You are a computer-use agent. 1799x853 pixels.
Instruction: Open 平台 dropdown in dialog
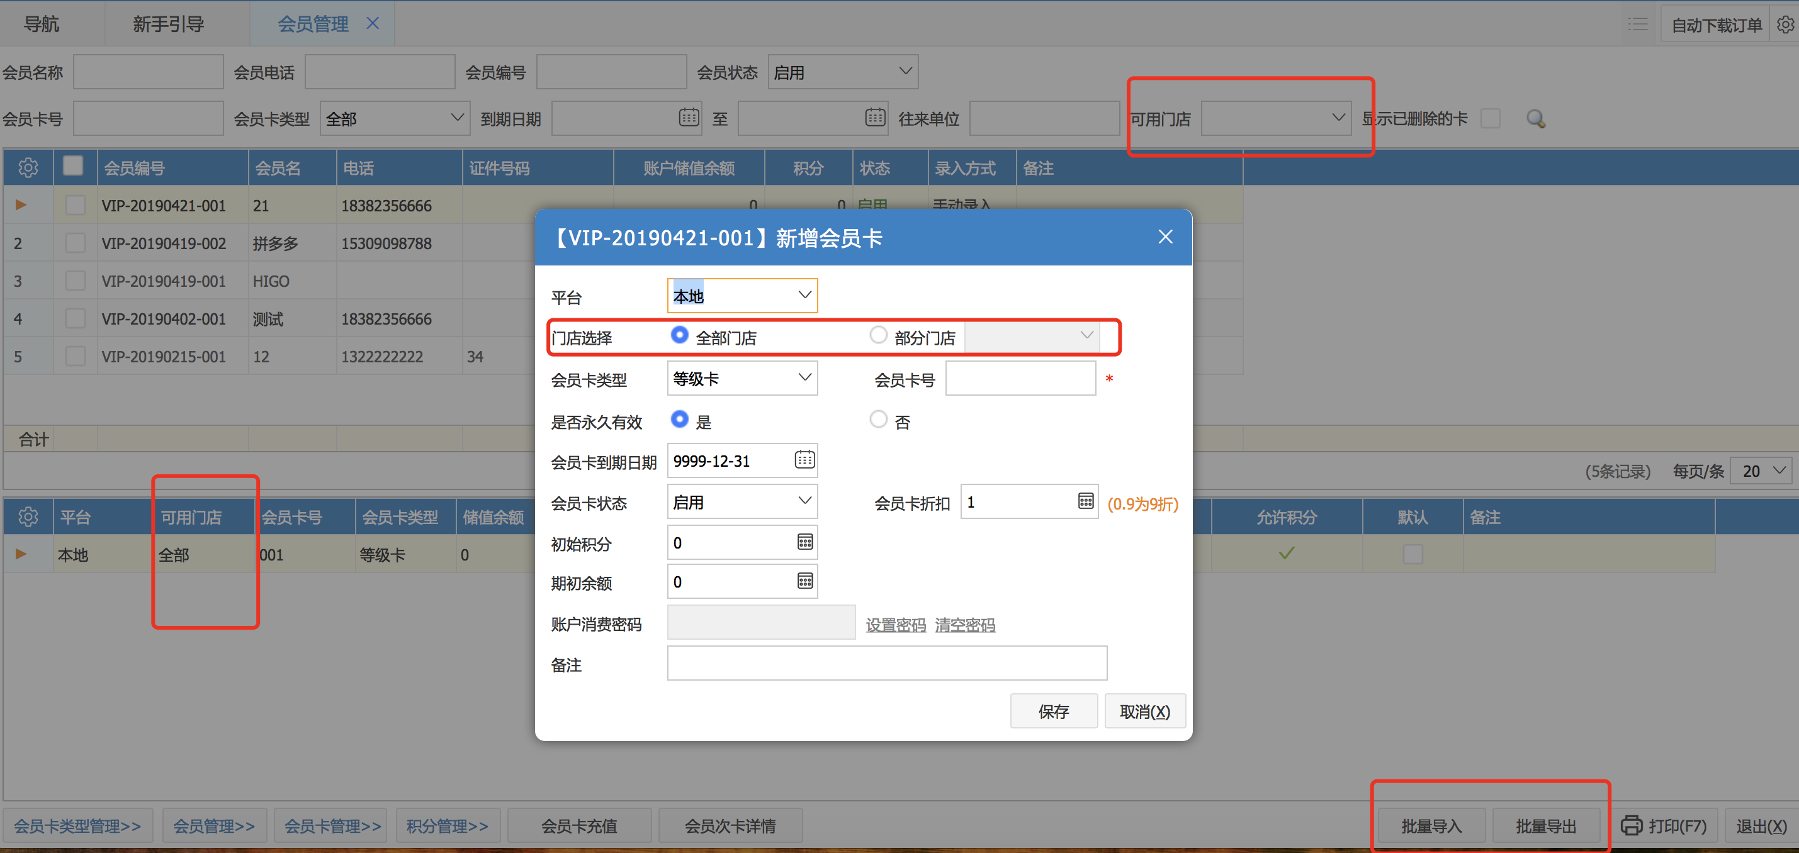[x=742, y=295]
